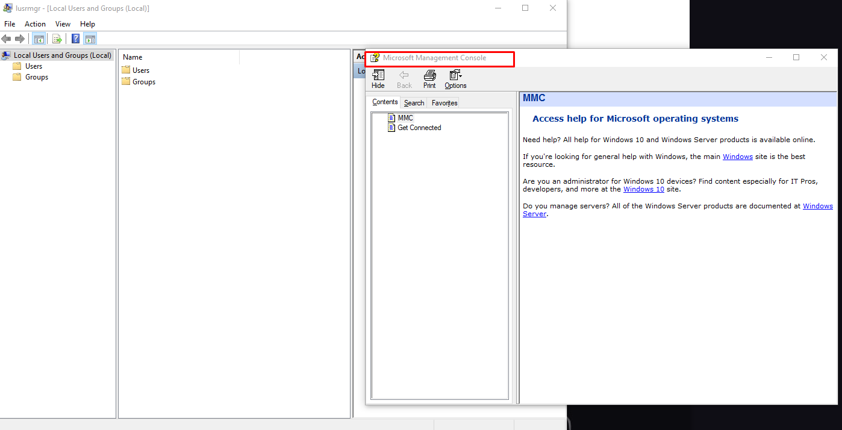This screenshot has width=842, height=430.
Task: Click the Name column header
Action: click(x=179, y=57)
